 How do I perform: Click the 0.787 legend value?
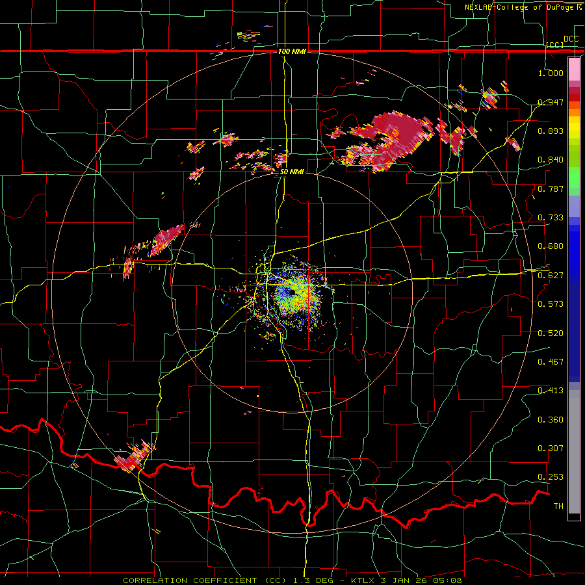(551, 188)
